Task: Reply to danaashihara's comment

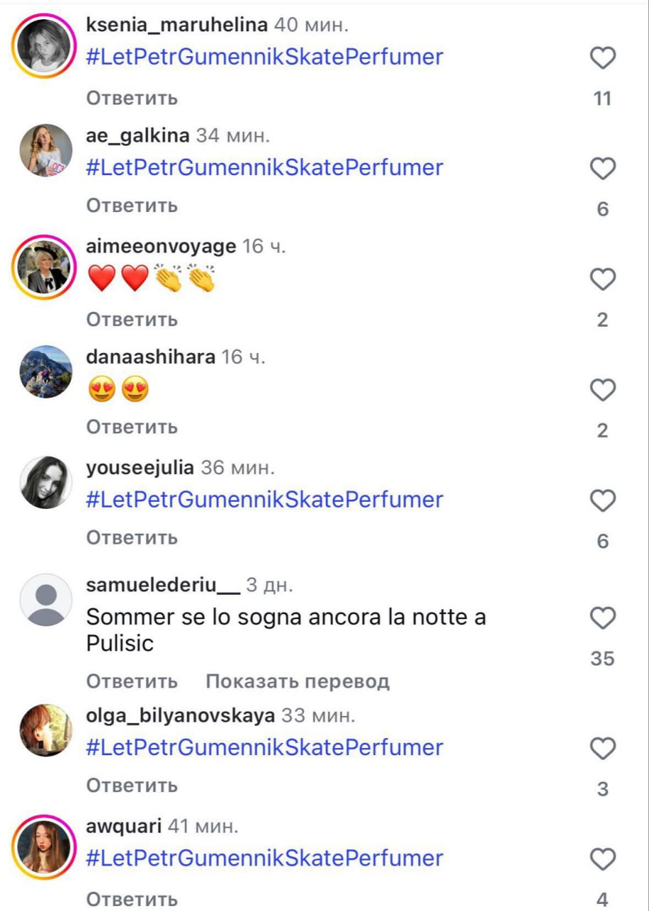Action: pyautogui.click(x=132, y=427)
